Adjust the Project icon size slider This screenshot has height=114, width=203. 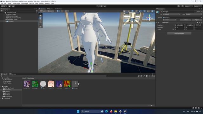[x=151, y=105]
